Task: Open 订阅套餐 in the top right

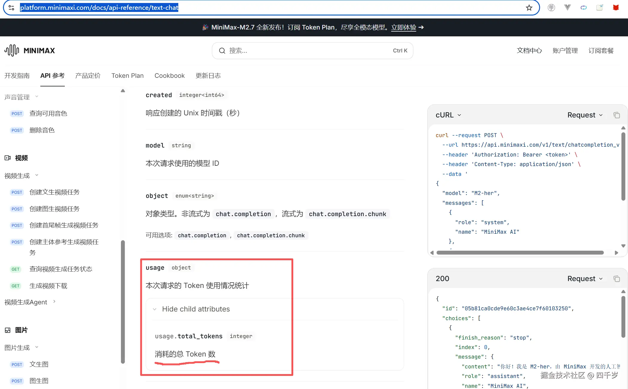Action: coord(601,50)
